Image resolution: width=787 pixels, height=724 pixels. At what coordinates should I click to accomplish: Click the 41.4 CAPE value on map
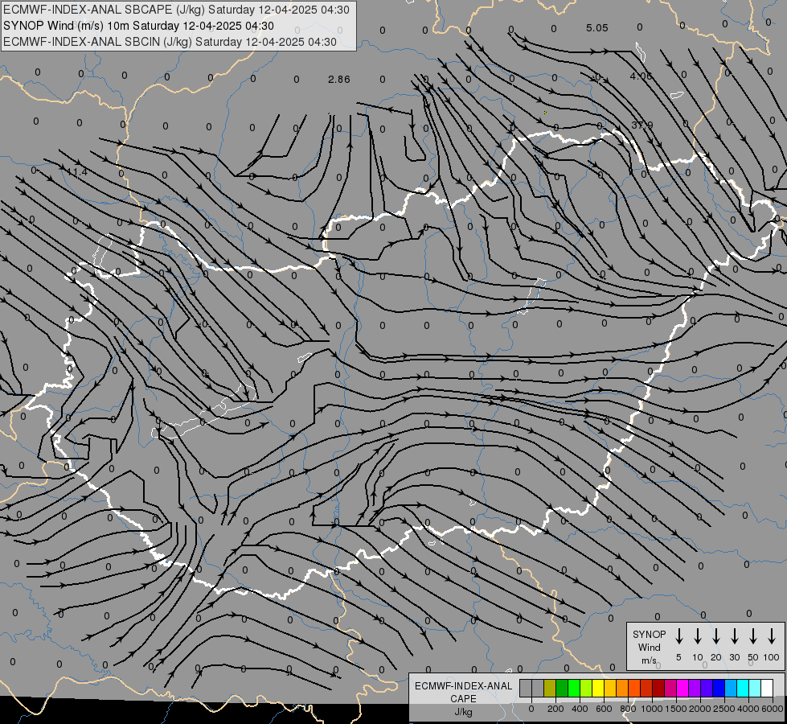(x=77, y=172)
